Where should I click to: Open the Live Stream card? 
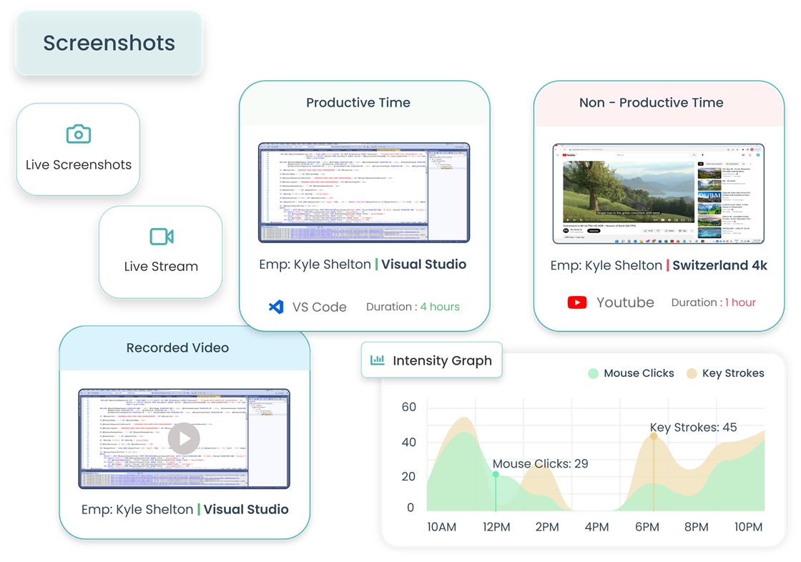[160, 252]
